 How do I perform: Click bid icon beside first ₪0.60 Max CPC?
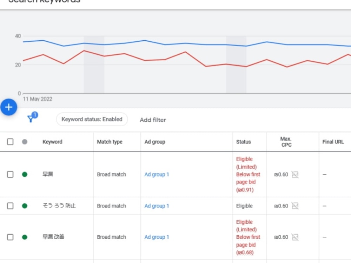(295, 174)
